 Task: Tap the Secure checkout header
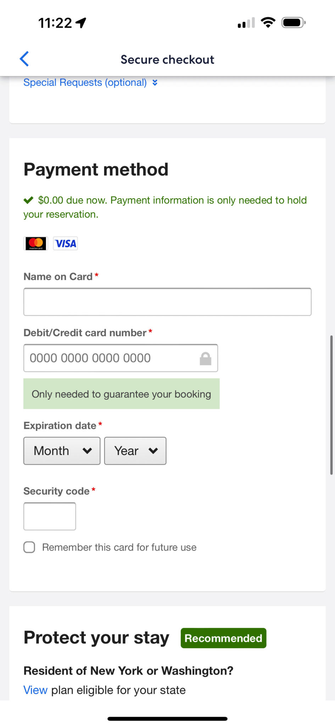[167, 59]
